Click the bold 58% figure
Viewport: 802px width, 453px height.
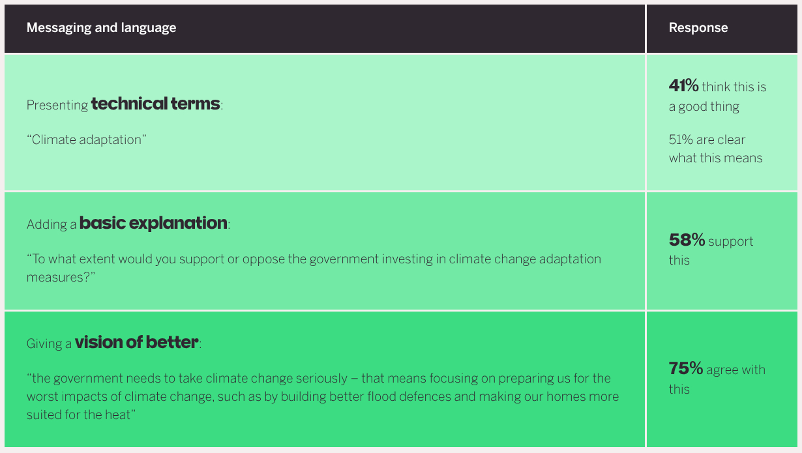click(687, 241)
